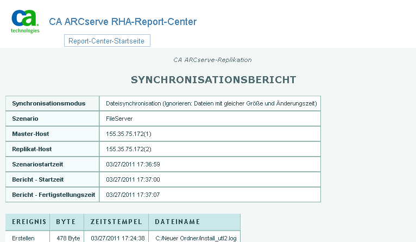Open the Report-Center-Startseite link
This screenshot has width=416, height=242.
[106, 41]
